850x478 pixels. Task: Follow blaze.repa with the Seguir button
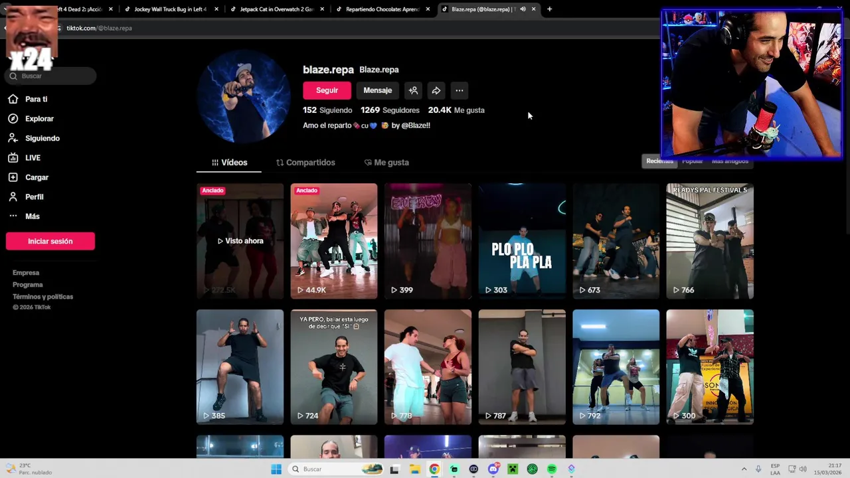pyautogui.click(x=327, y=90)
